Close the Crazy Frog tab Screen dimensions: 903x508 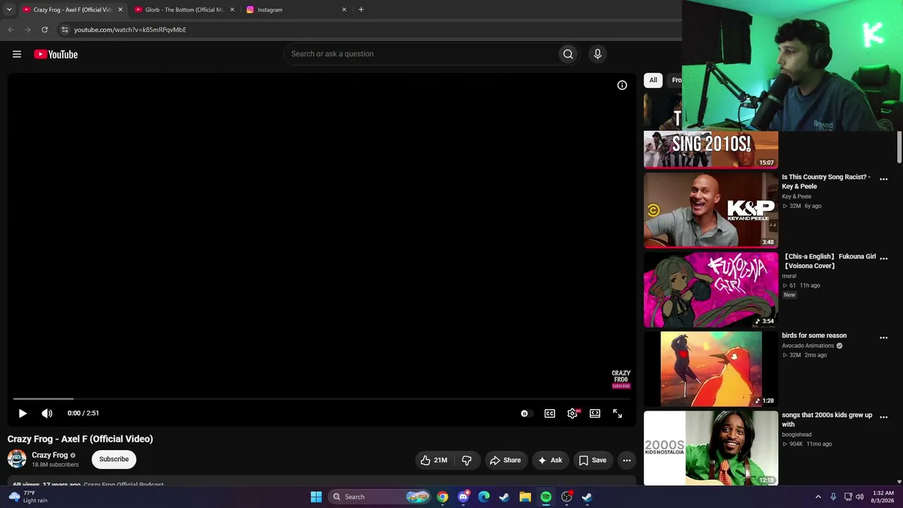tap(120, 10)
